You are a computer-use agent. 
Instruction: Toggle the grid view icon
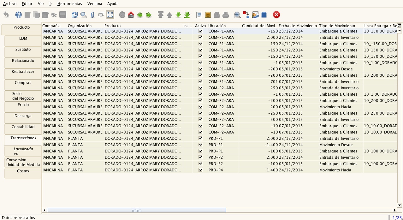[x=110, y=15]
